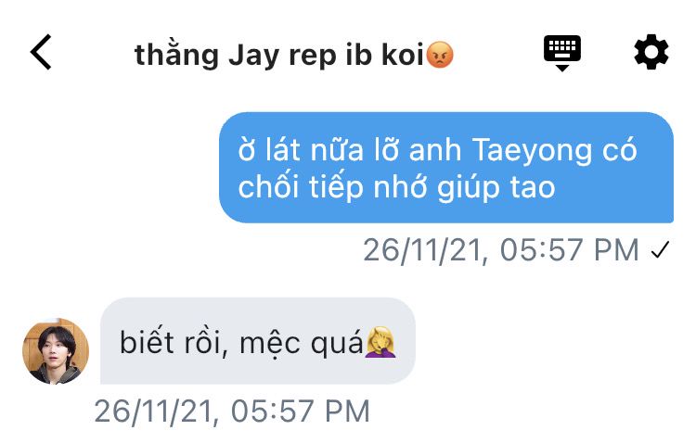Go back using the left arrow
The height and width of the screenshot is (443, 696).
point(41,52)
